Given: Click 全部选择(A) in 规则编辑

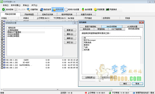Looking at the screenshot, I should pyautogui.click(x=90, y=77).
